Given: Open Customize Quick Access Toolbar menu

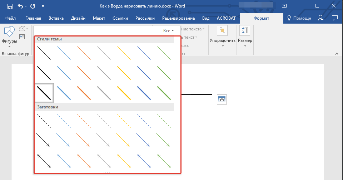Looking at the screenshot, I should [43, 6].
